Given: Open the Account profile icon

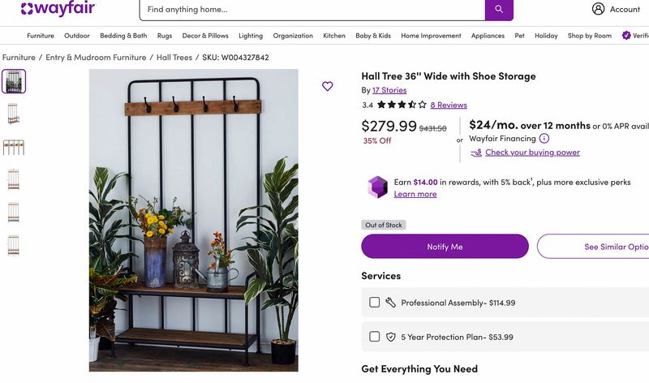Looking at the screenshot, I should 598,9.
